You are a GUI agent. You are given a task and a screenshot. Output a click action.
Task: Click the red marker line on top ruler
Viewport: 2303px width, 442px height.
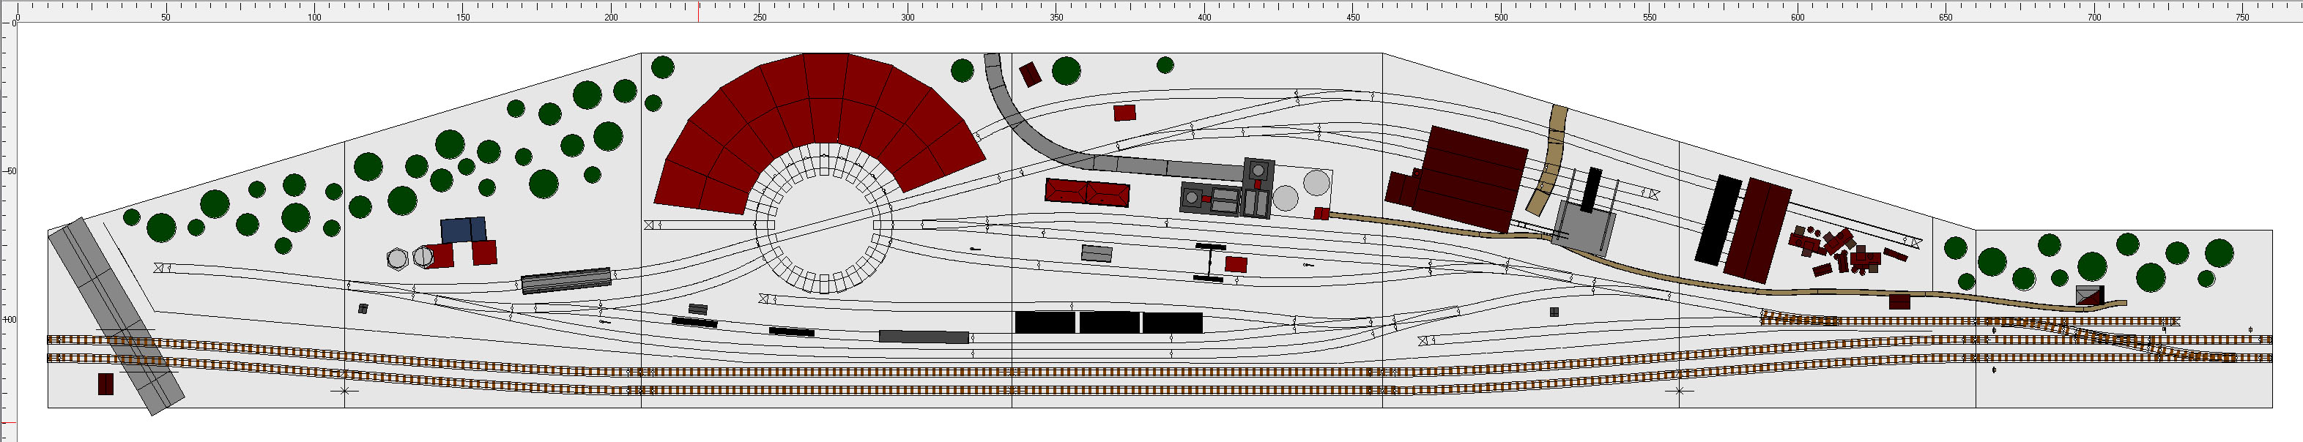[x=698, y=11]
